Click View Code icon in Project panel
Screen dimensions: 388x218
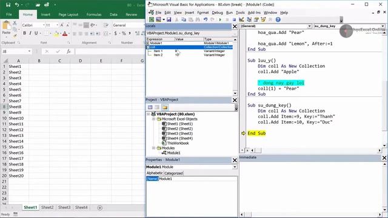150,107
